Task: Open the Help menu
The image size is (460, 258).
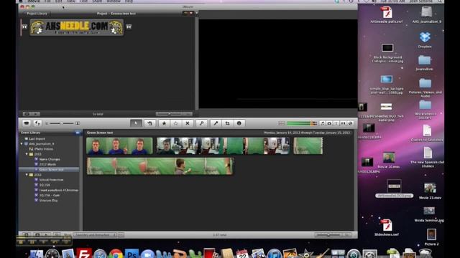Action: click(x=129, y=1)
